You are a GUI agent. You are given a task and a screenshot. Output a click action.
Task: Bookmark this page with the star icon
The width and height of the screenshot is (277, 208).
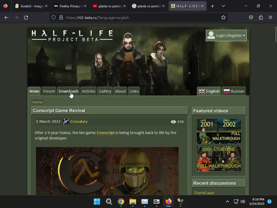[x=223, y=18]
